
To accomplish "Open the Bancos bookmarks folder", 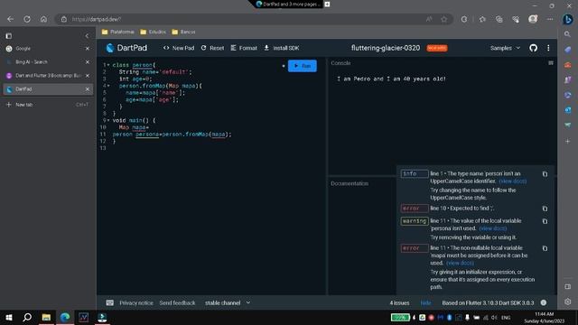I will pyautogui.click(x=183, y=32).
